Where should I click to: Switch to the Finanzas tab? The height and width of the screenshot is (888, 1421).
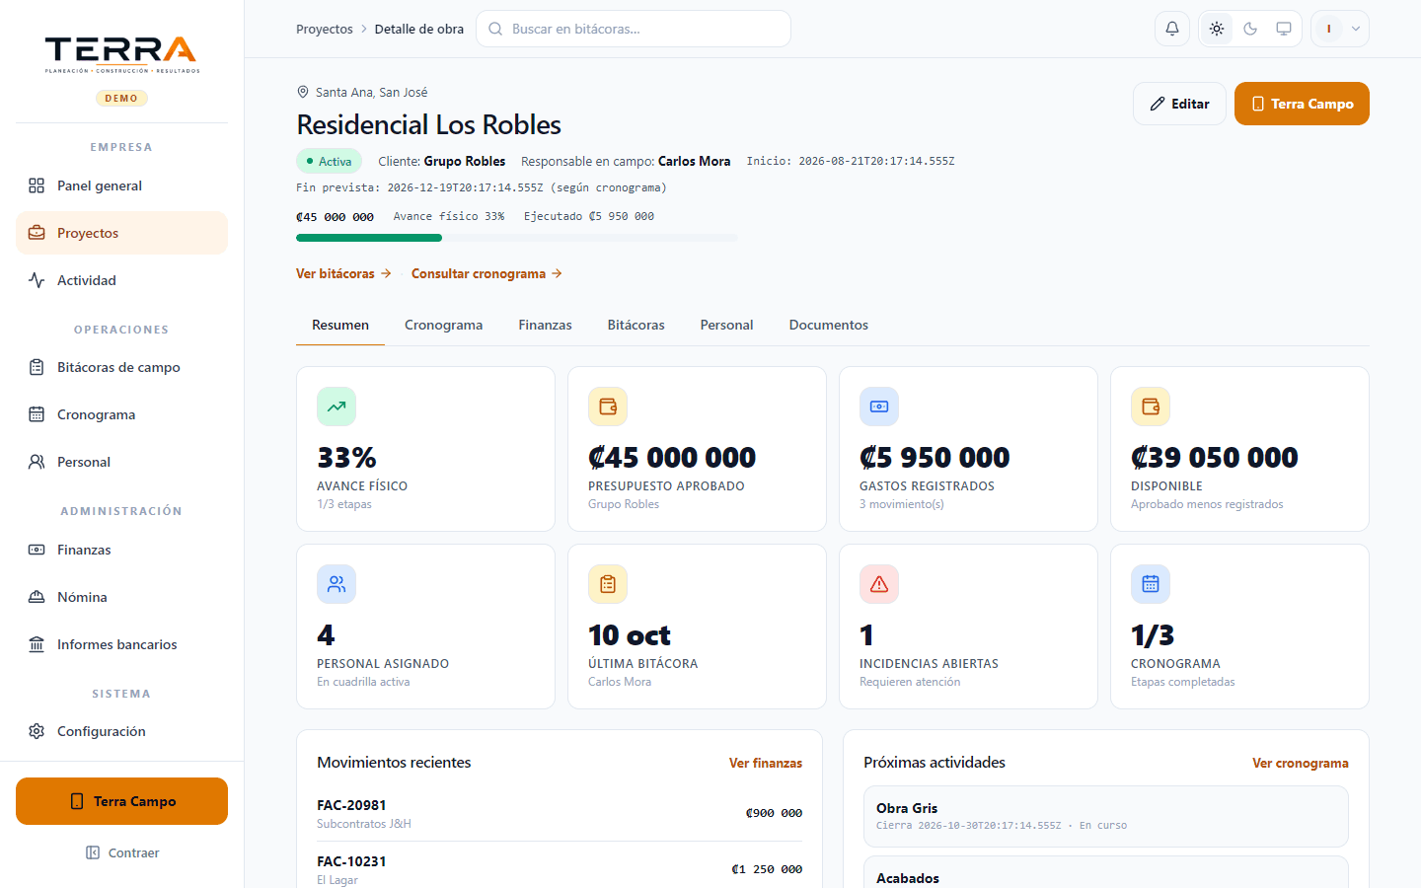[x=545, y=325]
